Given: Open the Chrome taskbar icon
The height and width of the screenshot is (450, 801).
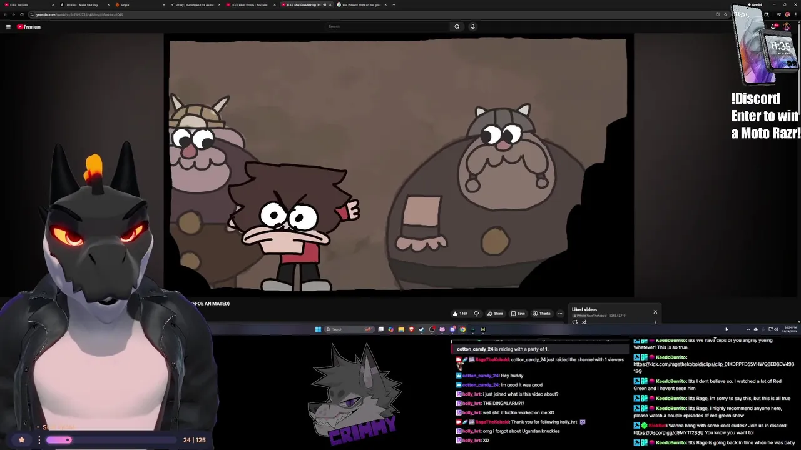Looking at the screenshot, I should [462, 329].
